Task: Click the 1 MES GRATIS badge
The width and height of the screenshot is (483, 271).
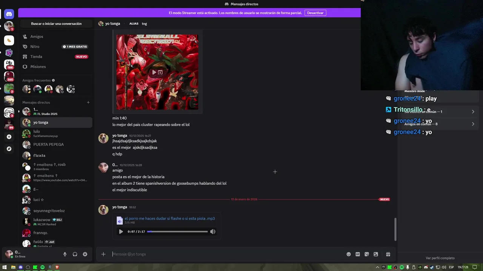Action: 75,47
